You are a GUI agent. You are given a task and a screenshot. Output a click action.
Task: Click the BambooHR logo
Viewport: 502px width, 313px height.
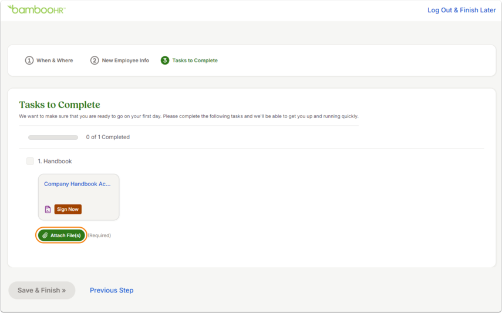36,9
